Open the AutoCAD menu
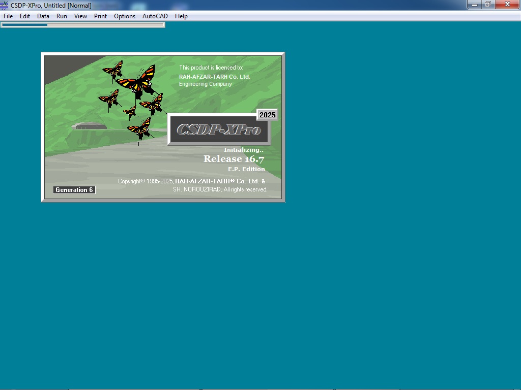 (155, 16)
